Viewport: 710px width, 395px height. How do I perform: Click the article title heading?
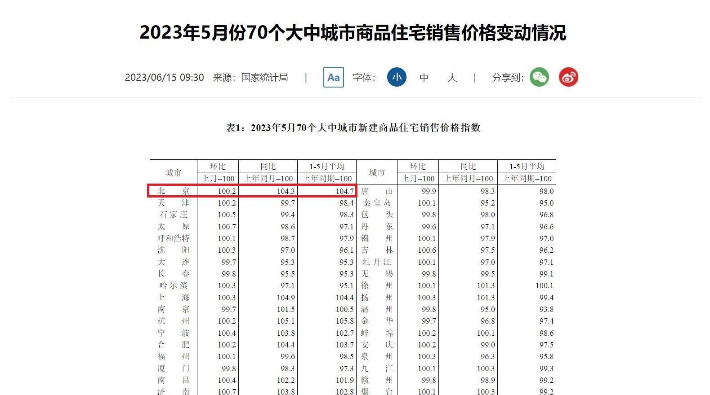[353, 33]
